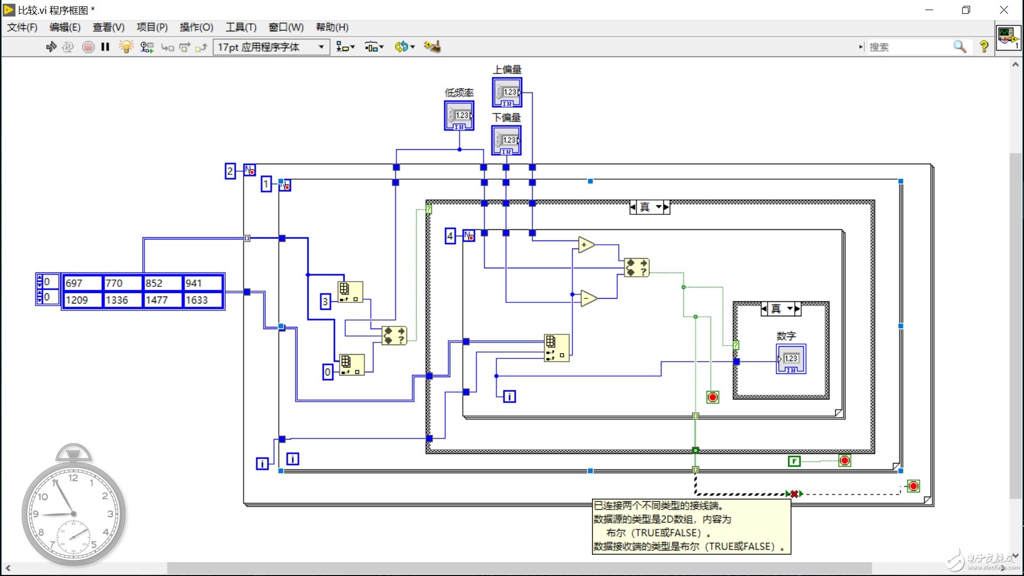This screenshot has width=1024, height=576.
Task: Click the numeric constant 2 for outer loop count
Action: pyautogui.click(x=230, y=171)
